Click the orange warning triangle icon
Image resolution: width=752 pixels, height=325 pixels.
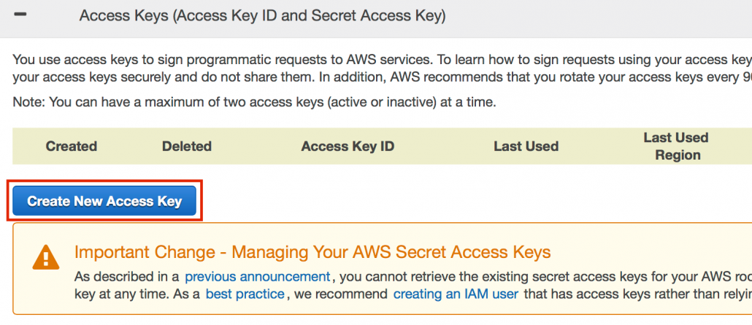tap(46, 257)
